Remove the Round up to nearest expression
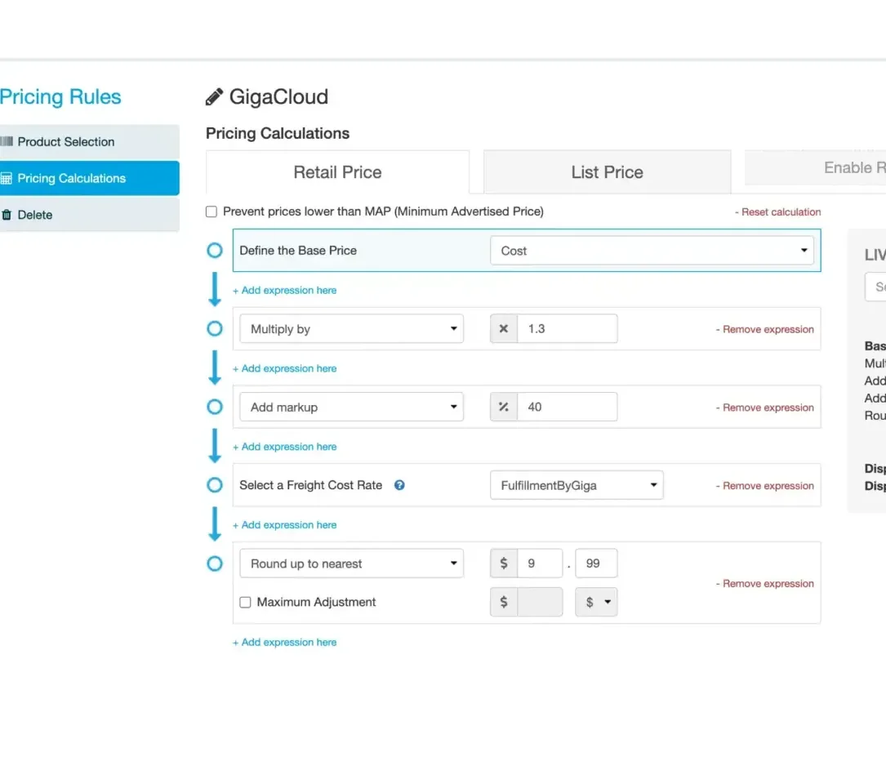 click(x=764, y=584)
